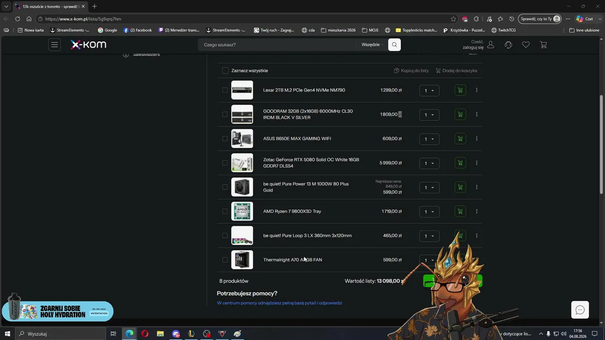
Task: Check the 'Zaznacz wszystkie' checkbox
Action: point(225,71)
